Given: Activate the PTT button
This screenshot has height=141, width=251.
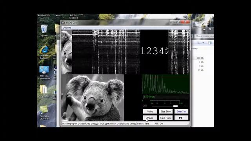Looking at the screenshot, I should pos(181,118).
